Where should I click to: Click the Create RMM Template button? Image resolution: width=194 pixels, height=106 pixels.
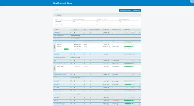pyautogui.click(x=125, y=10)
